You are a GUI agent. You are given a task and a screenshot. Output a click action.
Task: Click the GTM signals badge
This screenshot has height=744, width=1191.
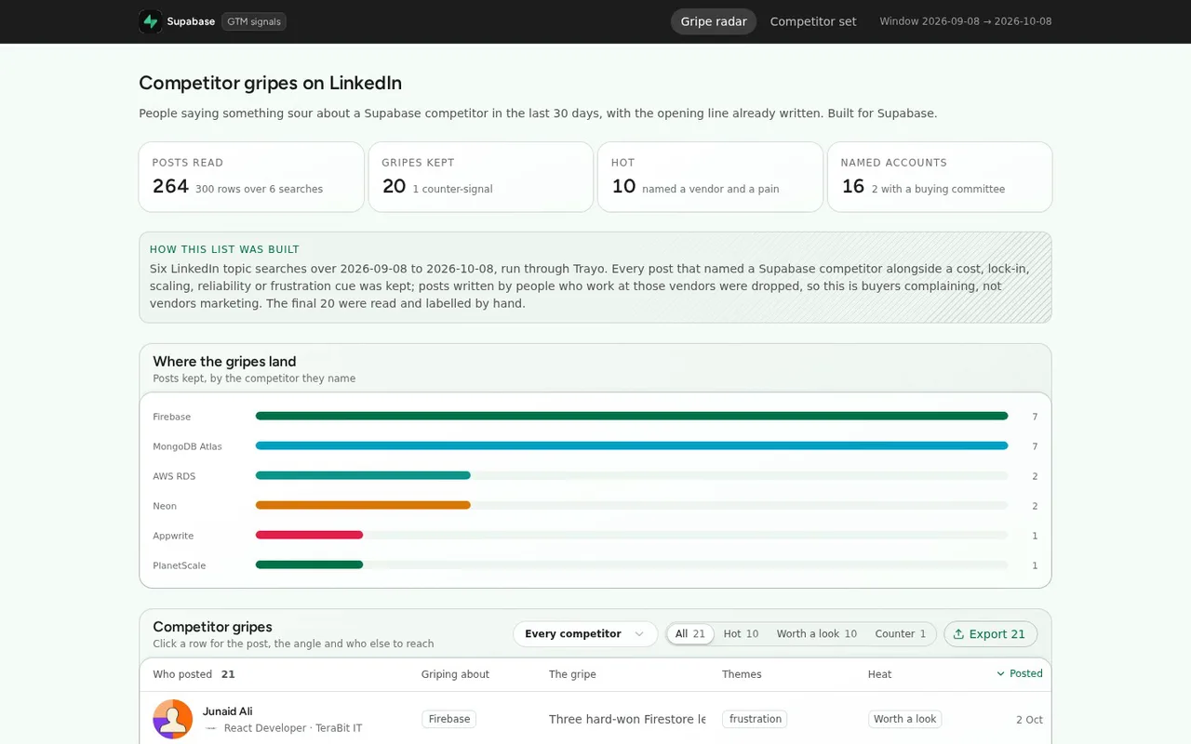click(x=254, y=21)
